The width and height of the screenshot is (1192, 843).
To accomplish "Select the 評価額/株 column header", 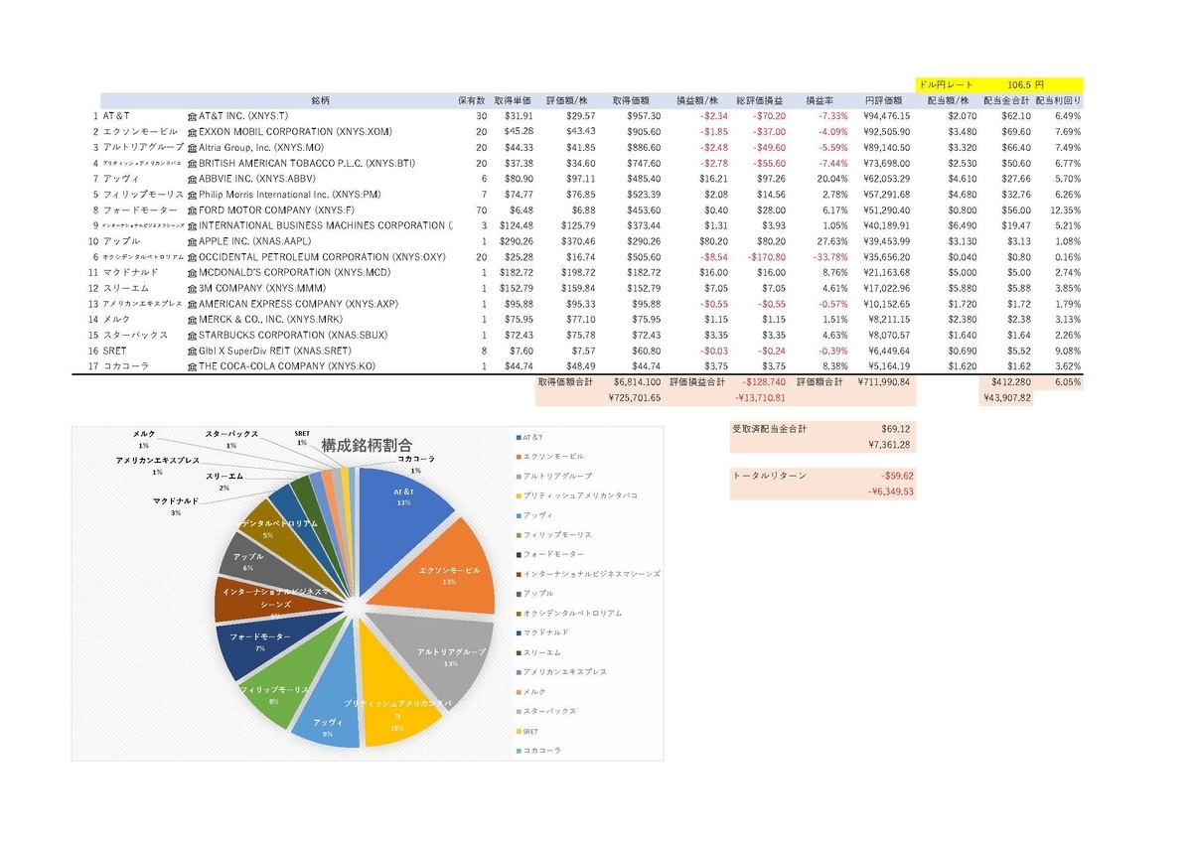I will [567, 100].
